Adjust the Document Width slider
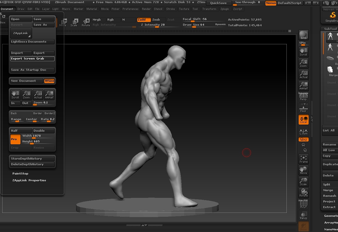This screenshot has height=232, width=338. pyautogui.click(x=38, y=136)
